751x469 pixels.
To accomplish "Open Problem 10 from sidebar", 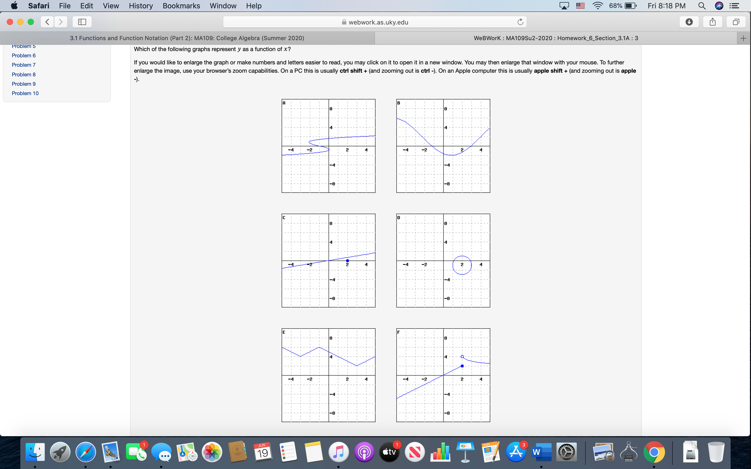I will click(25, 93).
